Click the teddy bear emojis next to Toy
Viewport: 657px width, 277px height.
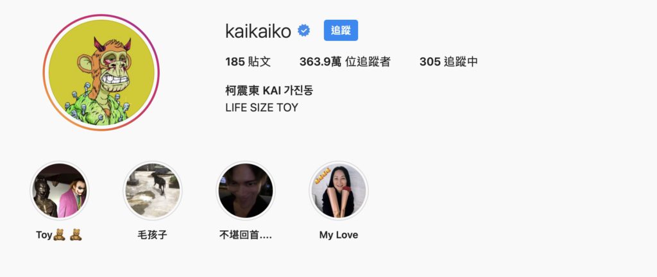click(67, 235)
